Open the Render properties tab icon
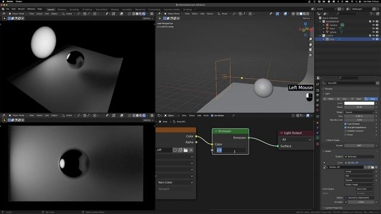This screenshot has width=381, height=214. [317, 90]
